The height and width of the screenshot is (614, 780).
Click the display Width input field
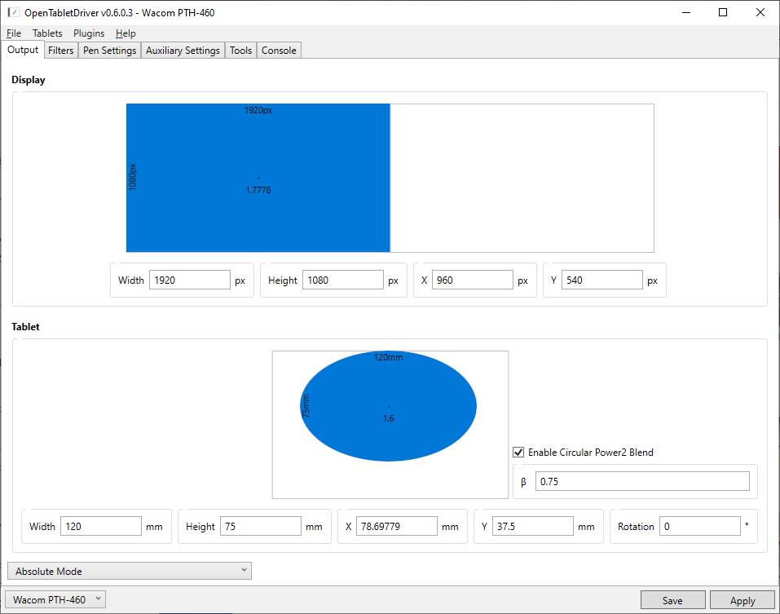189,280
